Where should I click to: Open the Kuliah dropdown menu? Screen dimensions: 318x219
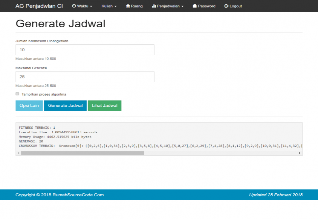109,6
